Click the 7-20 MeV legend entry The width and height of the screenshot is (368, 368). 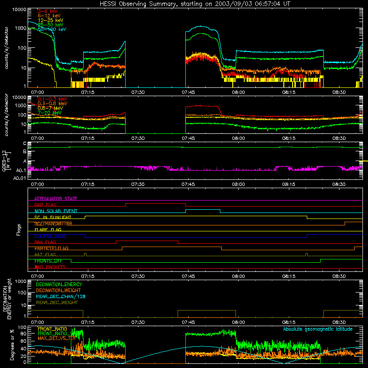[x=49, y=113]
